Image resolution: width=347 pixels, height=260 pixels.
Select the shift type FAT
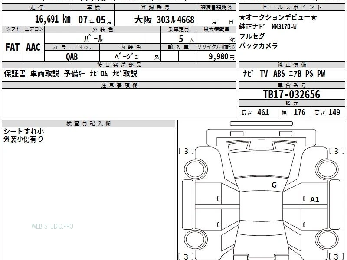(13, 47)
